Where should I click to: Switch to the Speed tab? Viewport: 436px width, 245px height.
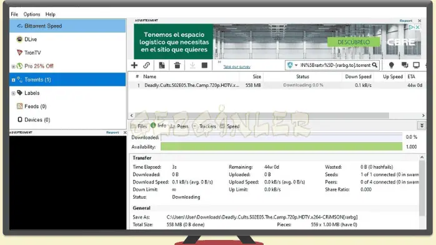point(230,126)
